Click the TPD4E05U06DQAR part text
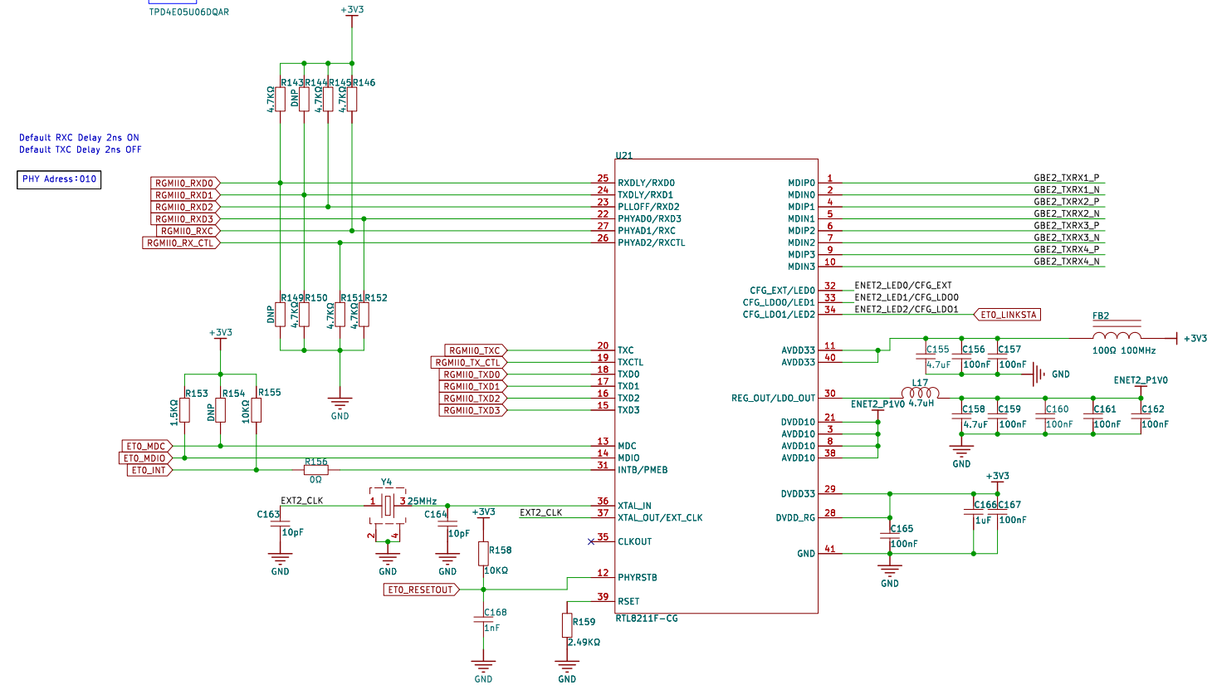1217x690 pixels. pos(188,12)
